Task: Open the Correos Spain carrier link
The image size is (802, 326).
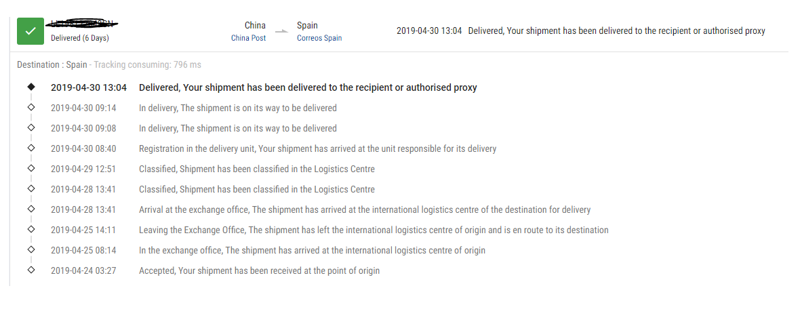Action: [319, 38]
